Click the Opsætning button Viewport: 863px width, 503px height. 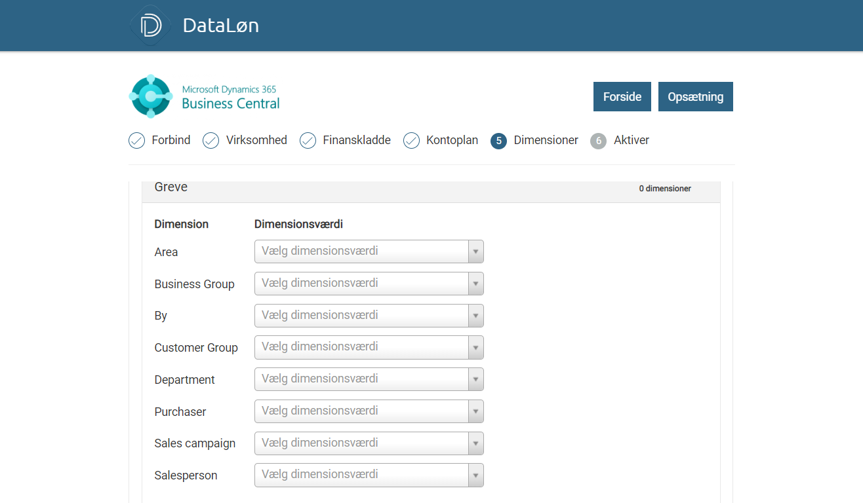pos(696,96)
